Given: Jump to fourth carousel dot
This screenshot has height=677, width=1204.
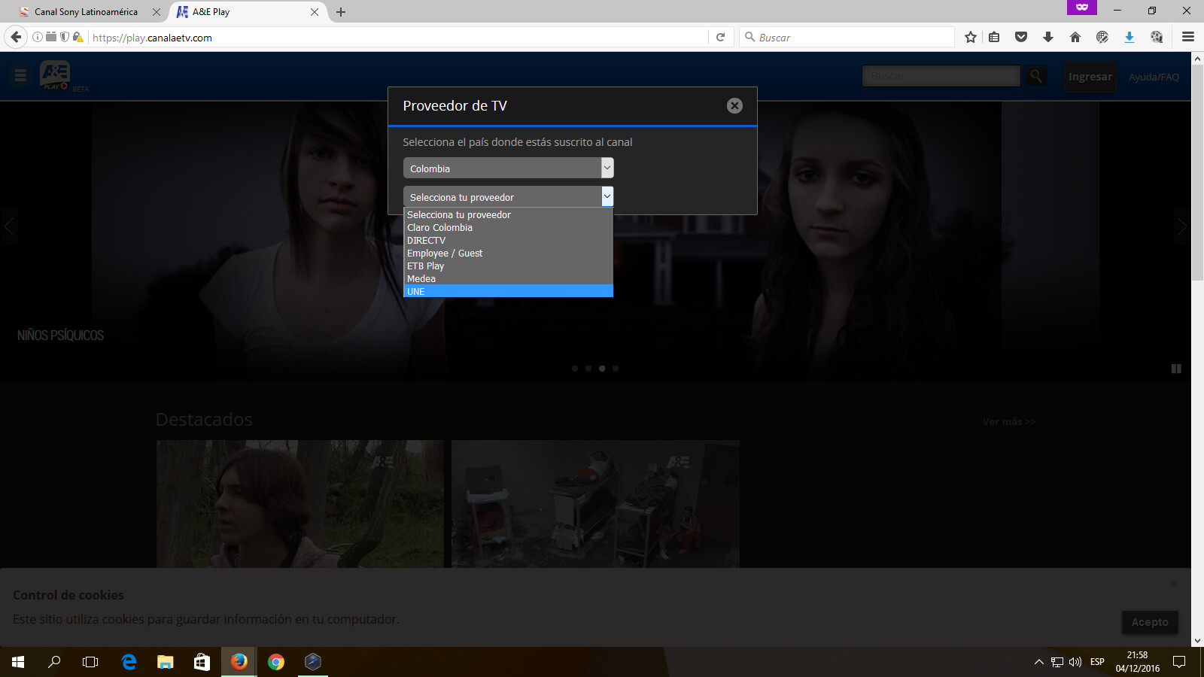Looking at the screenshot, I should [616, 369].
